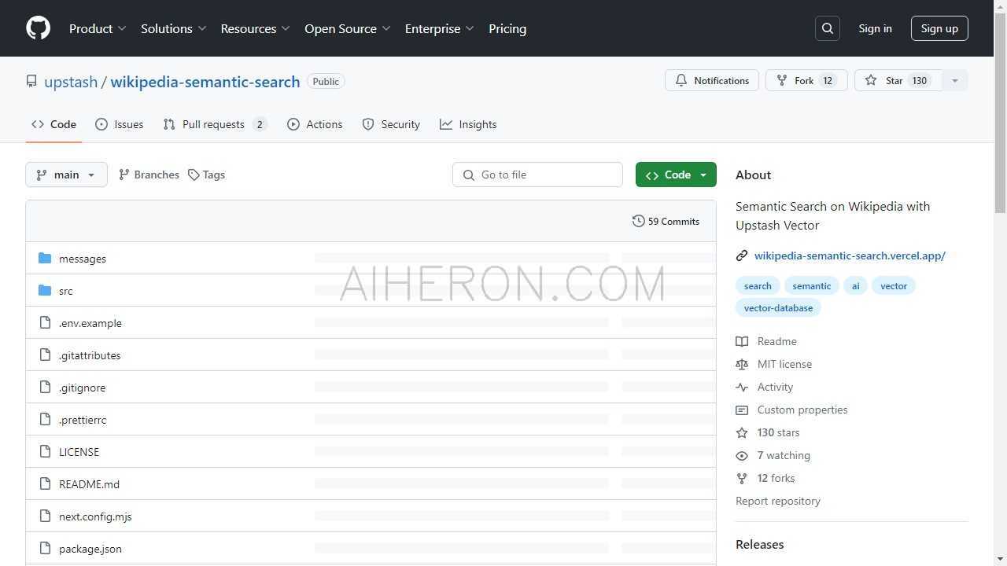Viewport: 1007px width, 566px height.
Task: Click the vector topic tag
Action: 894,285
